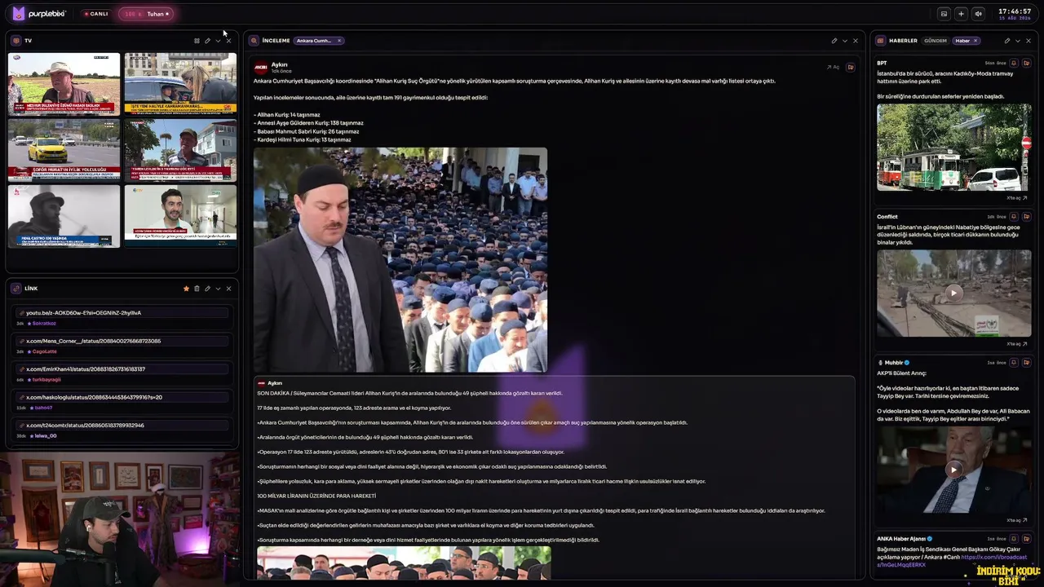Edit the LİNK panel
Viewport: 1044px width, 587px height.
pos(207,289)
